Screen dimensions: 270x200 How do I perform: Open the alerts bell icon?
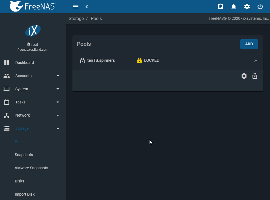pyautogui.click(x=234, y=7)
